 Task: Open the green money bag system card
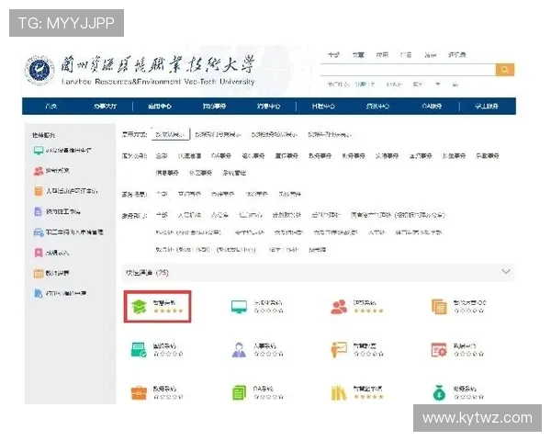tap(457, 393)
